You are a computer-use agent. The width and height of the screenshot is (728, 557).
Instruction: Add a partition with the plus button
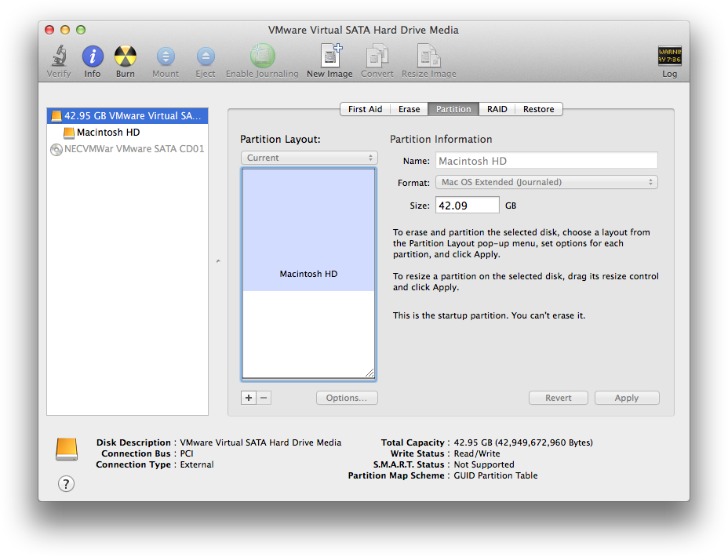[x=249, y=398]
